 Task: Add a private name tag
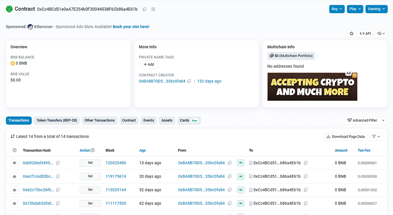tap(149, 65)
